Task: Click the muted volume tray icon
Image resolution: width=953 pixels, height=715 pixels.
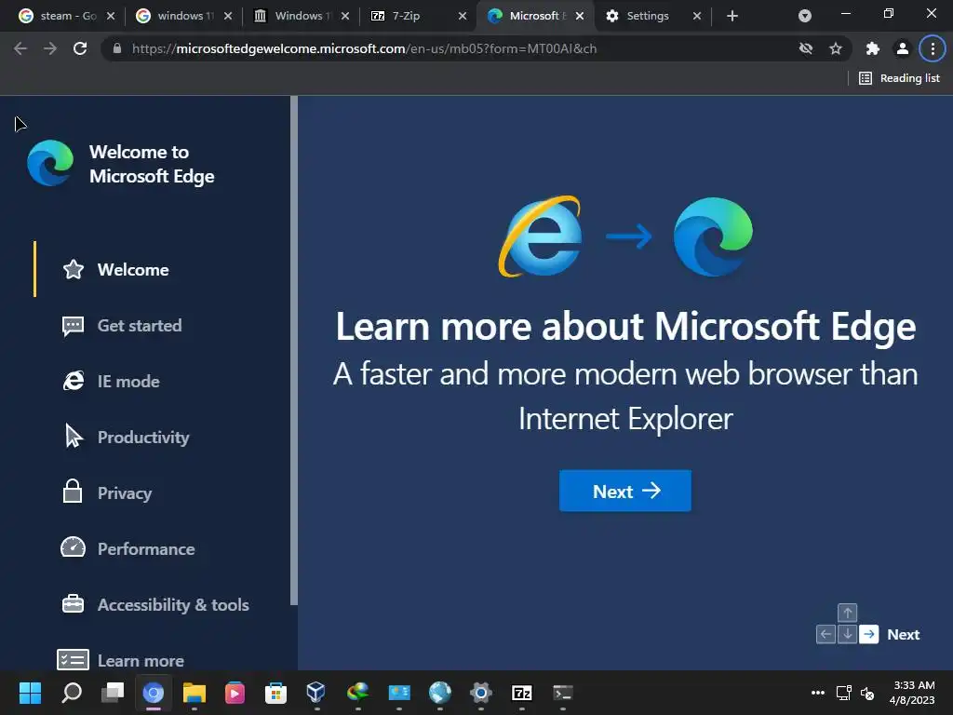Action: 867,693
